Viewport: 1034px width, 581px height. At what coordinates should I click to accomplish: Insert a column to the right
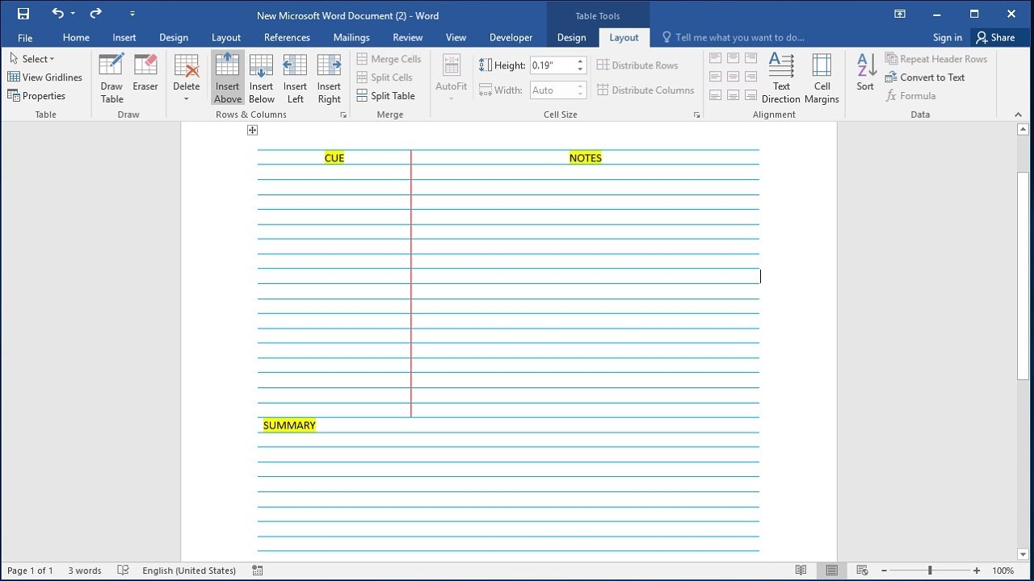click(329, 78)
